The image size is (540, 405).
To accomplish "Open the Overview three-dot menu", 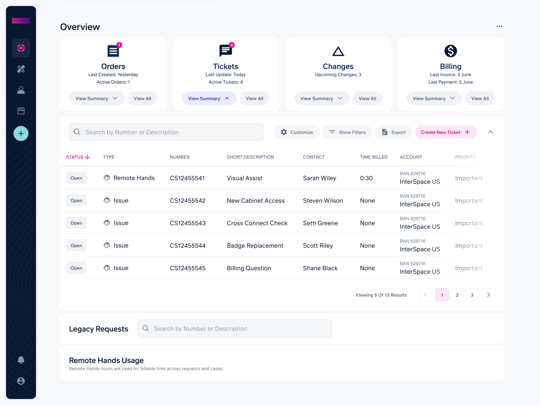I will point(499,26).
